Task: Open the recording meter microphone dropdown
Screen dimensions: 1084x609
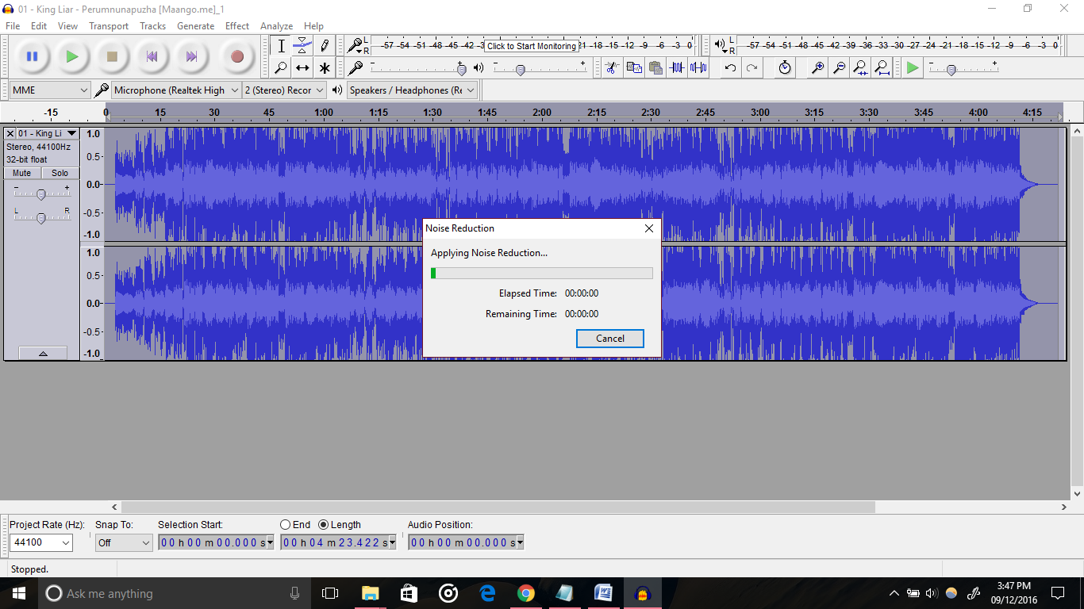Action: (x=356, y=46)
